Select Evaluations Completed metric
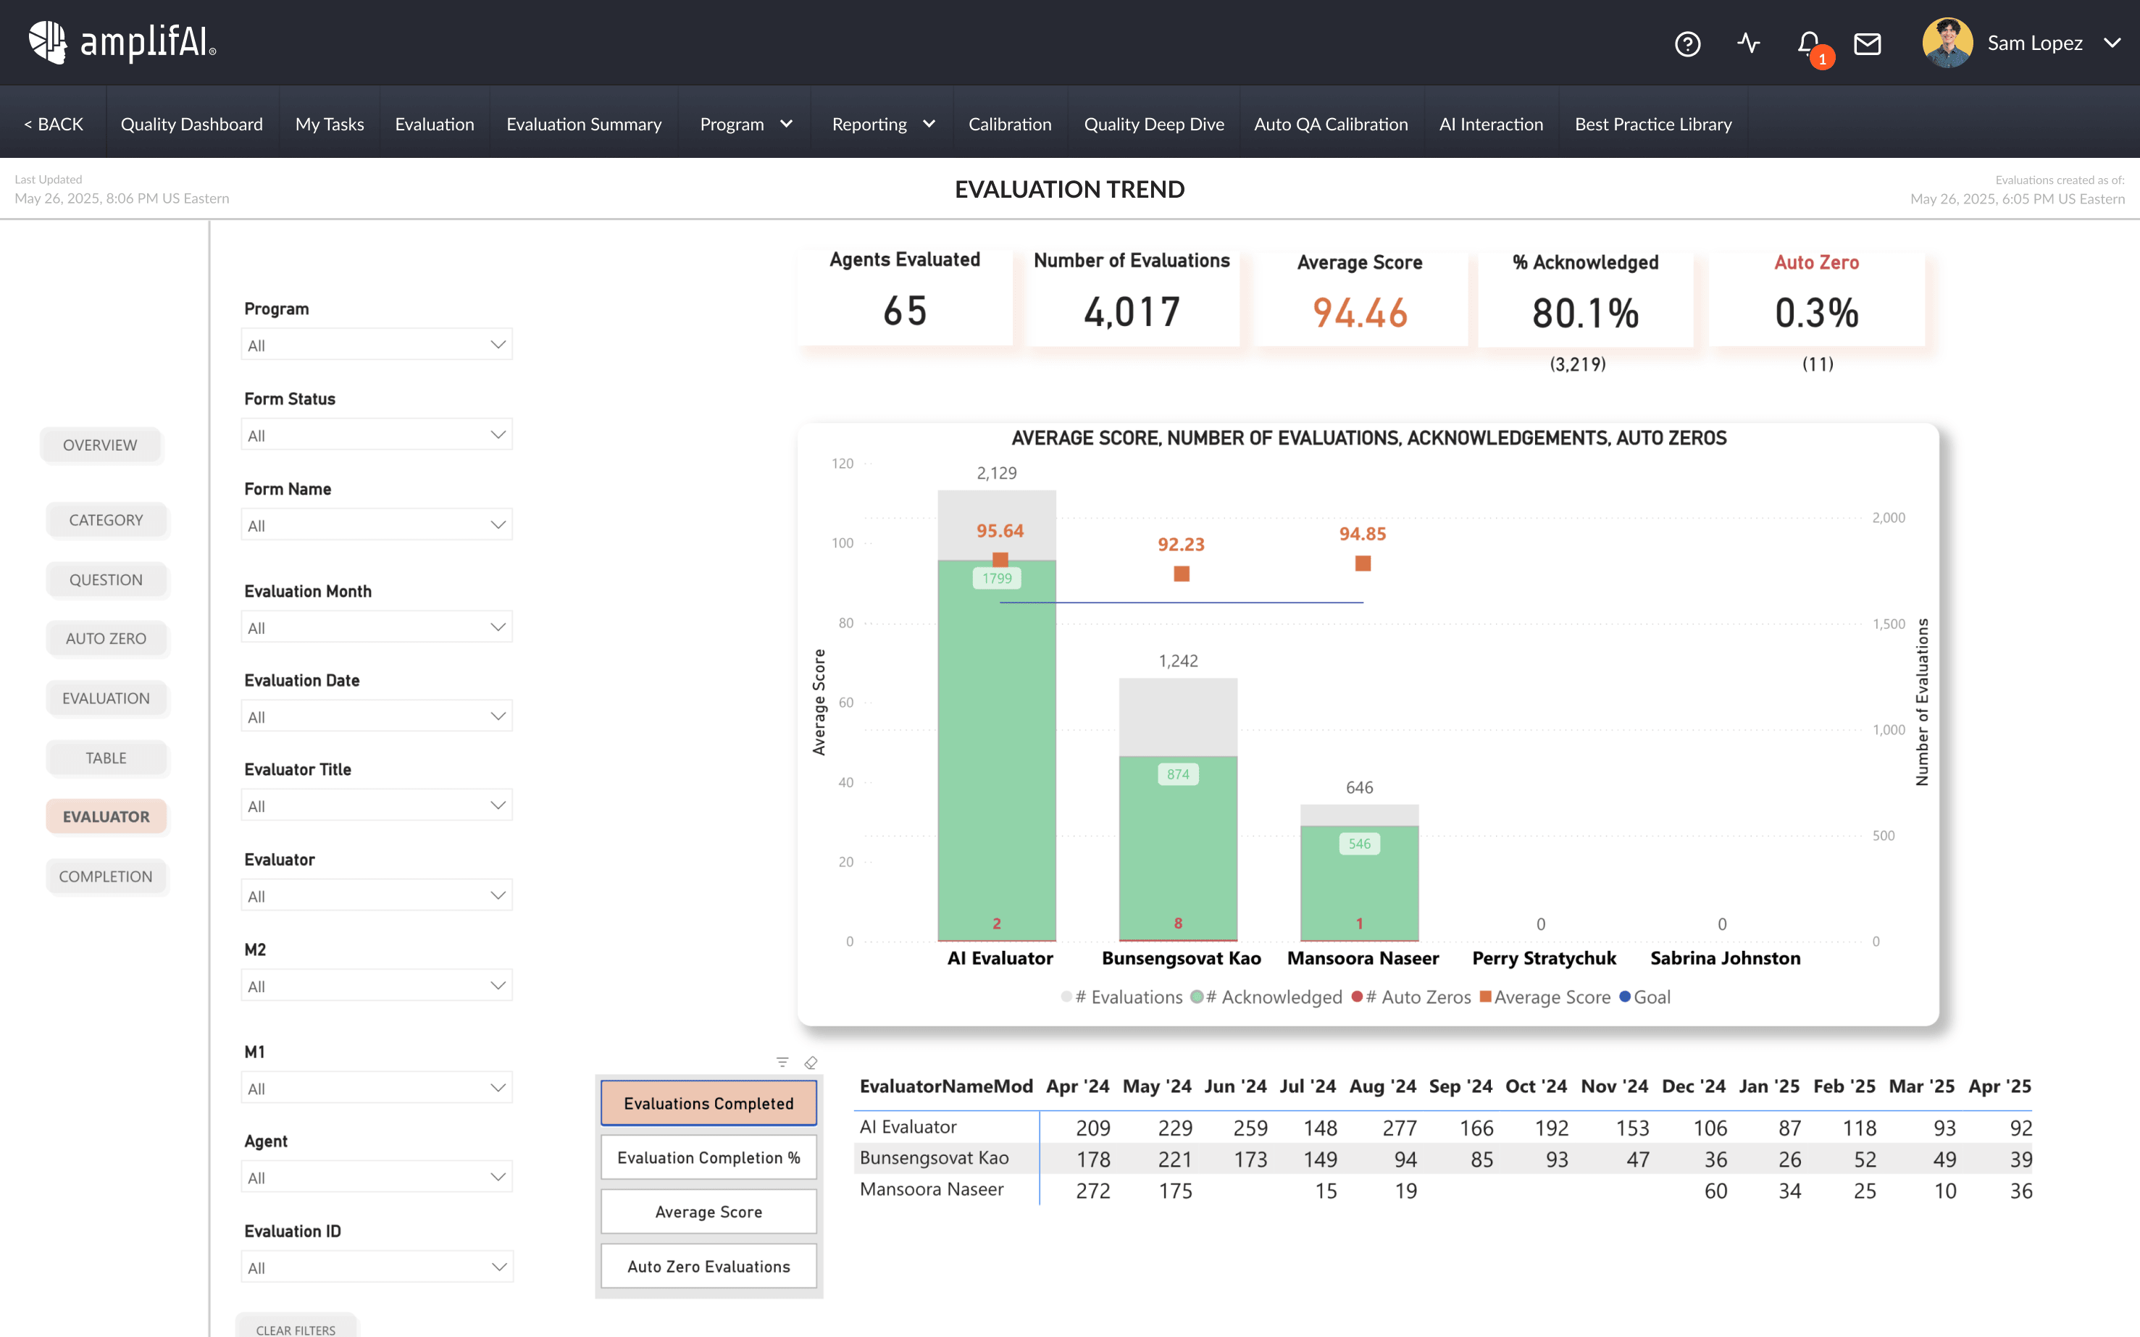The height and width of the screenshot is (1337, 2140). (x=709, y=1102)
